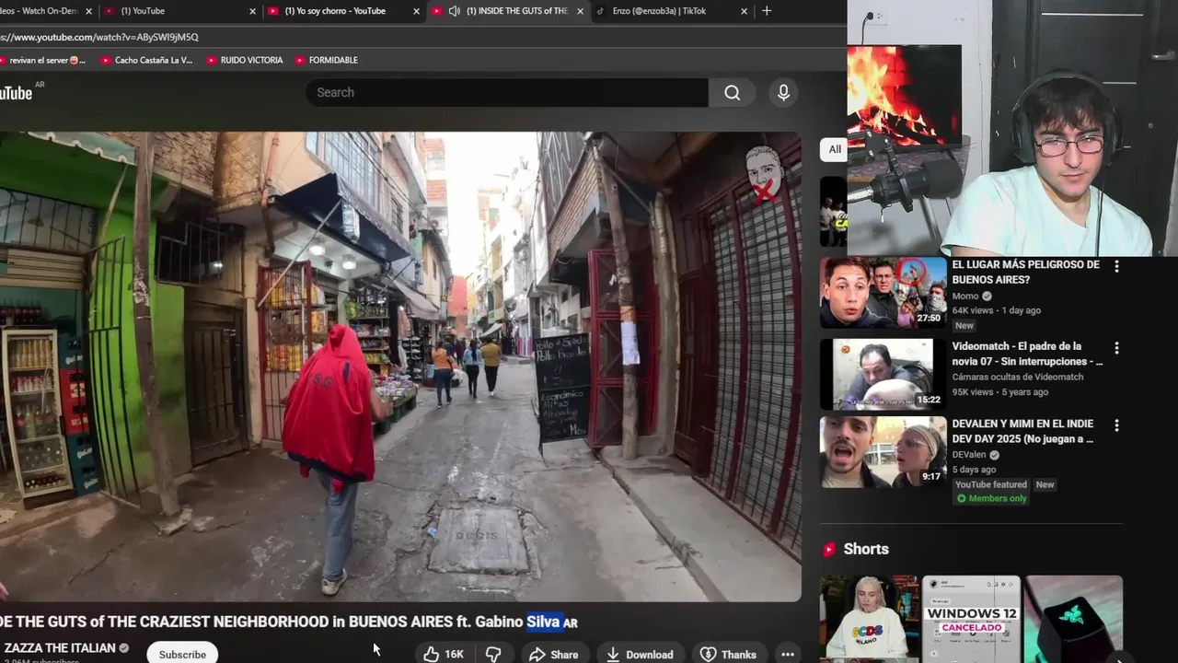This screenshot has width=1178, height=663.
Task: Click the 'Members only' badge
Action: coord(991,498)
